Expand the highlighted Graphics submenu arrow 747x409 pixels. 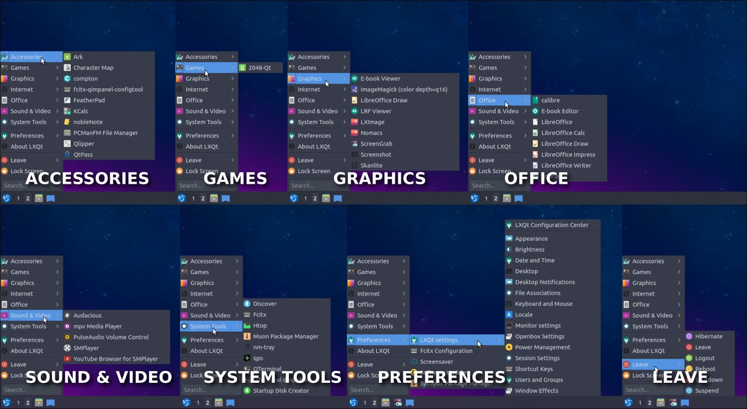click(345, 79)
